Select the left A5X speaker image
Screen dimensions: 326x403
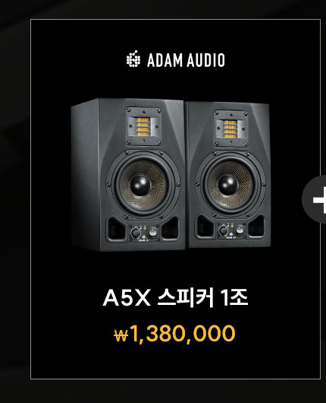(128, 175)
